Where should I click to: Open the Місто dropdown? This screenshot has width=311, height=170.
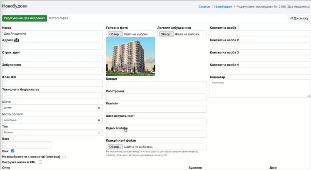click(x=52, y=108)
